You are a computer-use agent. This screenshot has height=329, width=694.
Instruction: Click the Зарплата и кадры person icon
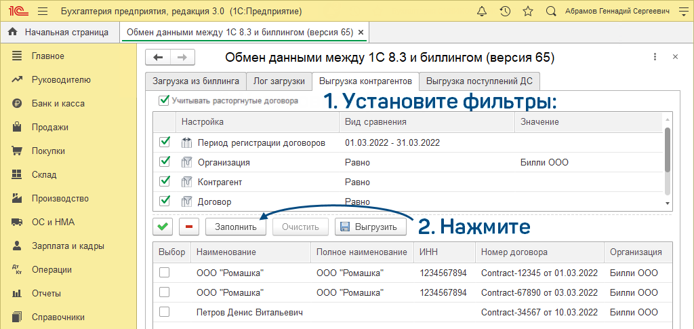[x=17, y=246]
